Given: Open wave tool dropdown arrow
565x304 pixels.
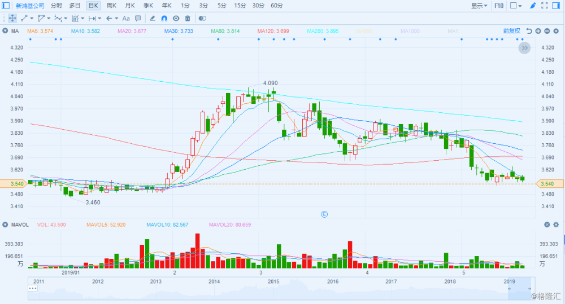Looking at the screenshot, I should coord(66,19).
